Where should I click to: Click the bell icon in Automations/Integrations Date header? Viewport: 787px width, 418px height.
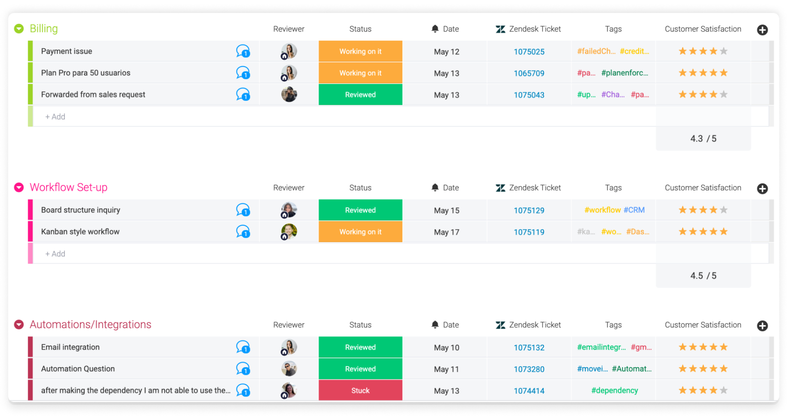(x=435, y=325)
